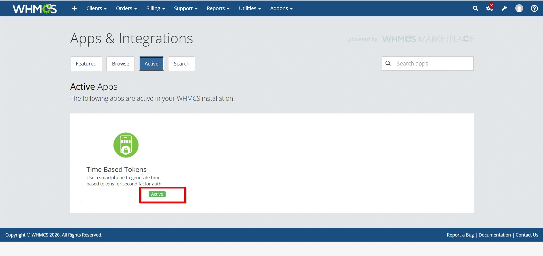This screenshot has width=543, height=256.
Task: Expand the Clients dropdown menu
Action: pyautogui.click(x=97, y=8)
